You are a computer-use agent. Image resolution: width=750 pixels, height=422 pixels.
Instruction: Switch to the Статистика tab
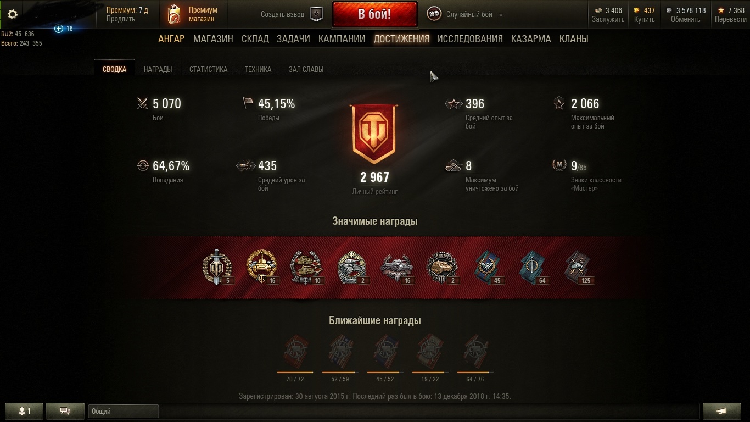[208, 69]
